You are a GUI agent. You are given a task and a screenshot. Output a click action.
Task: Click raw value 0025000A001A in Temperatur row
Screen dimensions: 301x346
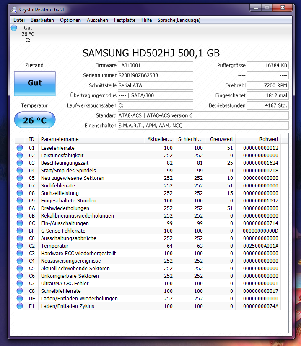pyautogui.click(x=261, y=246)
